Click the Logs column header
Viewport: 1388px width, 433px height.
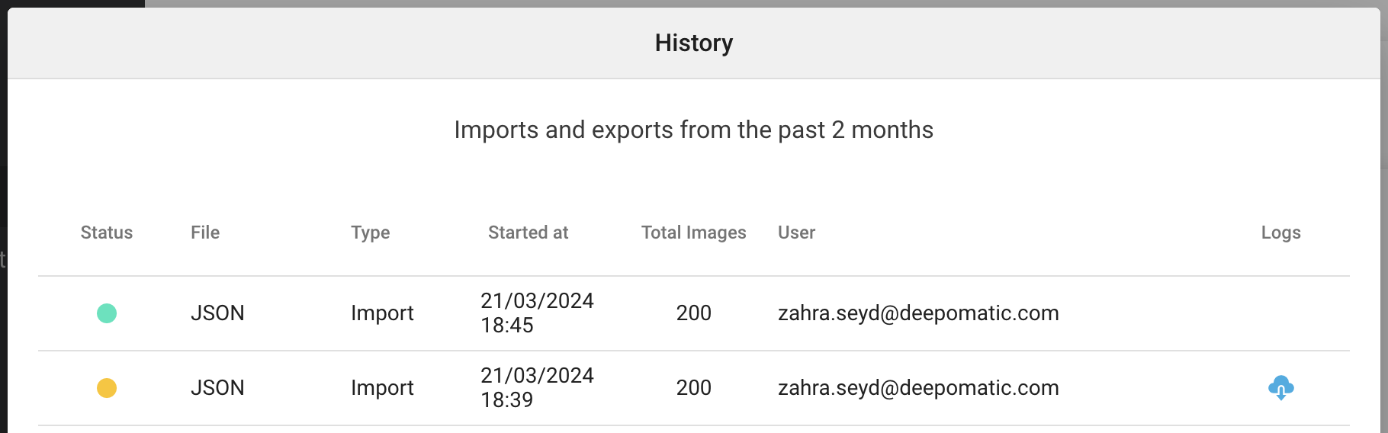[x=1280, y=233]
